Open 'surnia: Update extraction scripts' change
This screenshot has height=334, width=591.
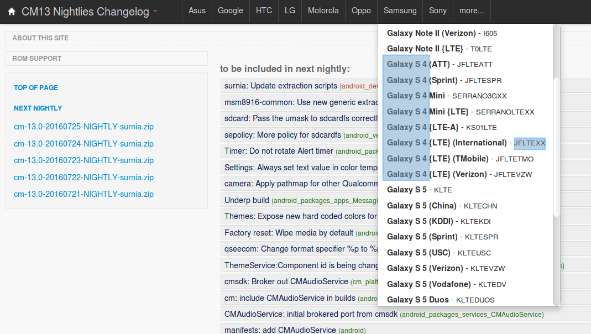[280, 86]
